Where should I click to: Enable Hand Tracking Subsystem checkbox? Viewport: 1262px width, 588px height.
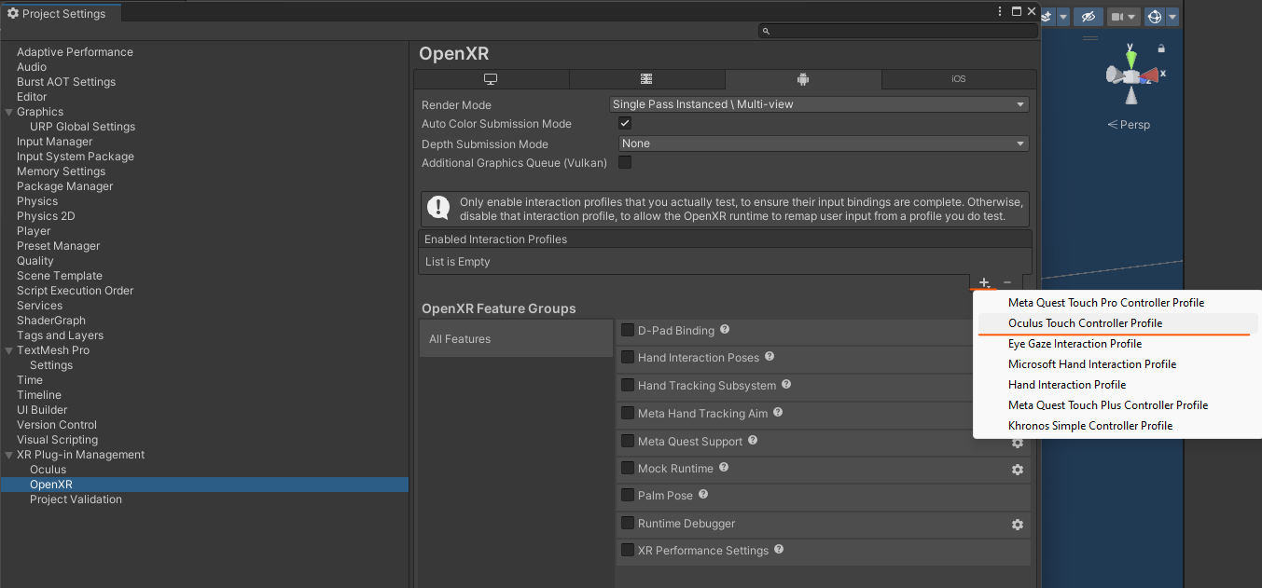point(628,385)
